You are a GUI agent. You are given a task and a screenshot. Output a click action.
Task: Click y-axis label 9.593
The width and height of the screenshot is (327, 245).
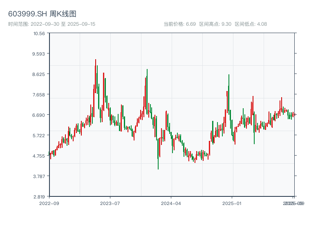click(38, 54)
